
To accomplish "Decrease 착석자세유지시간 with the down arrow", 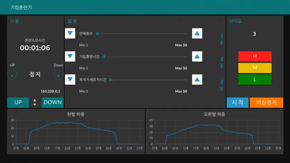I will coord(70,79).
